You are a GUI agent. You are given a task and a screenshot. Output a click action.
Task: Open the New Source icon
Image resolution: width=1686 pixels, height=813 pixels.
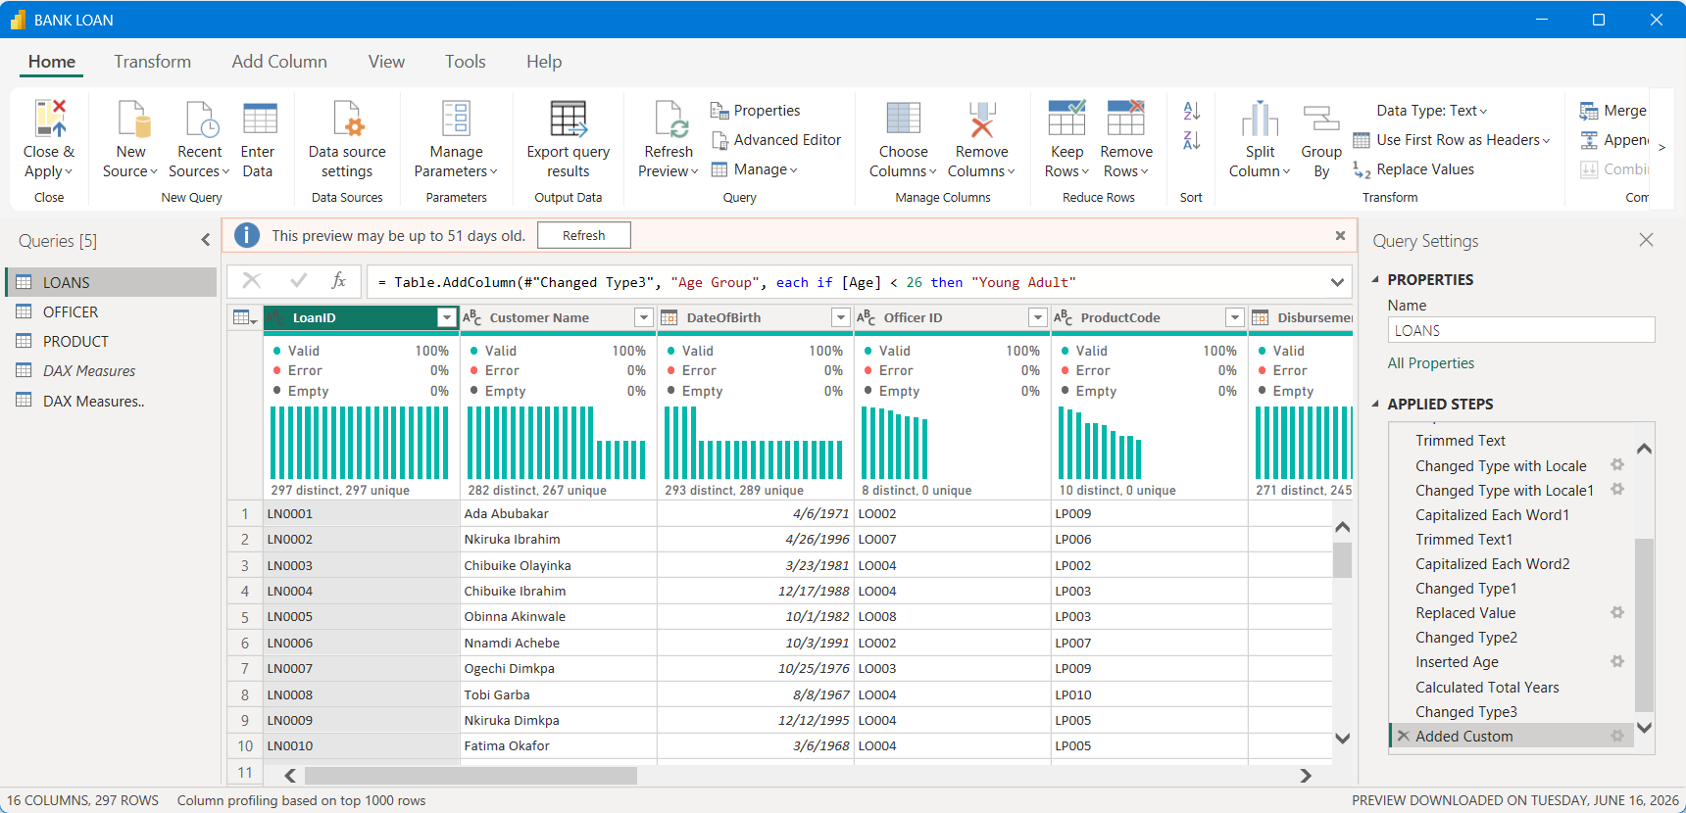point(133,118)
